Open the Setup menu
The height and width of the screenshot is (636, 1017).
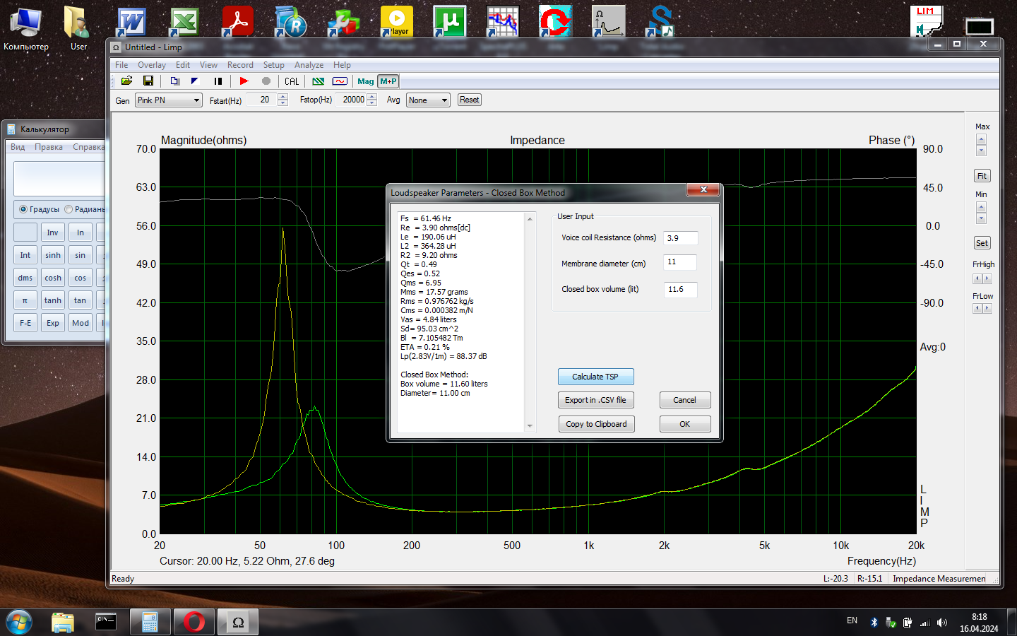273,65
